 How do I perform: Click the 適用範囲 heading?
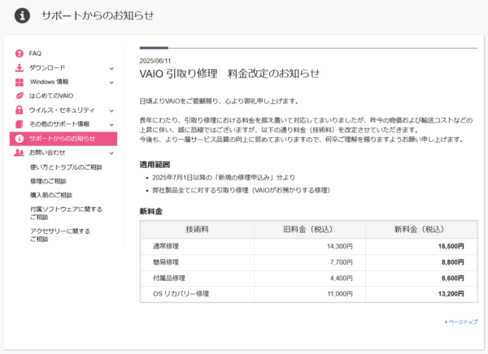point(155,165)
